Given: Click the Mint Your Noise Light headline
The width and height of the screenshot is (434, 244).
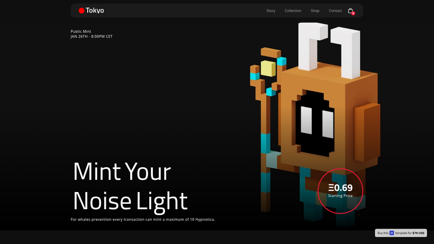Looking at the screenshot, I should coord(130,186).
